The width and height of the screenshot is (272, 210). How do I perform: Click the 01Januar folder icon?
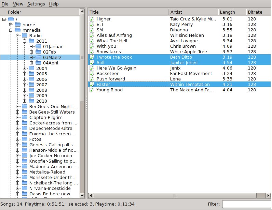[38, 46]
